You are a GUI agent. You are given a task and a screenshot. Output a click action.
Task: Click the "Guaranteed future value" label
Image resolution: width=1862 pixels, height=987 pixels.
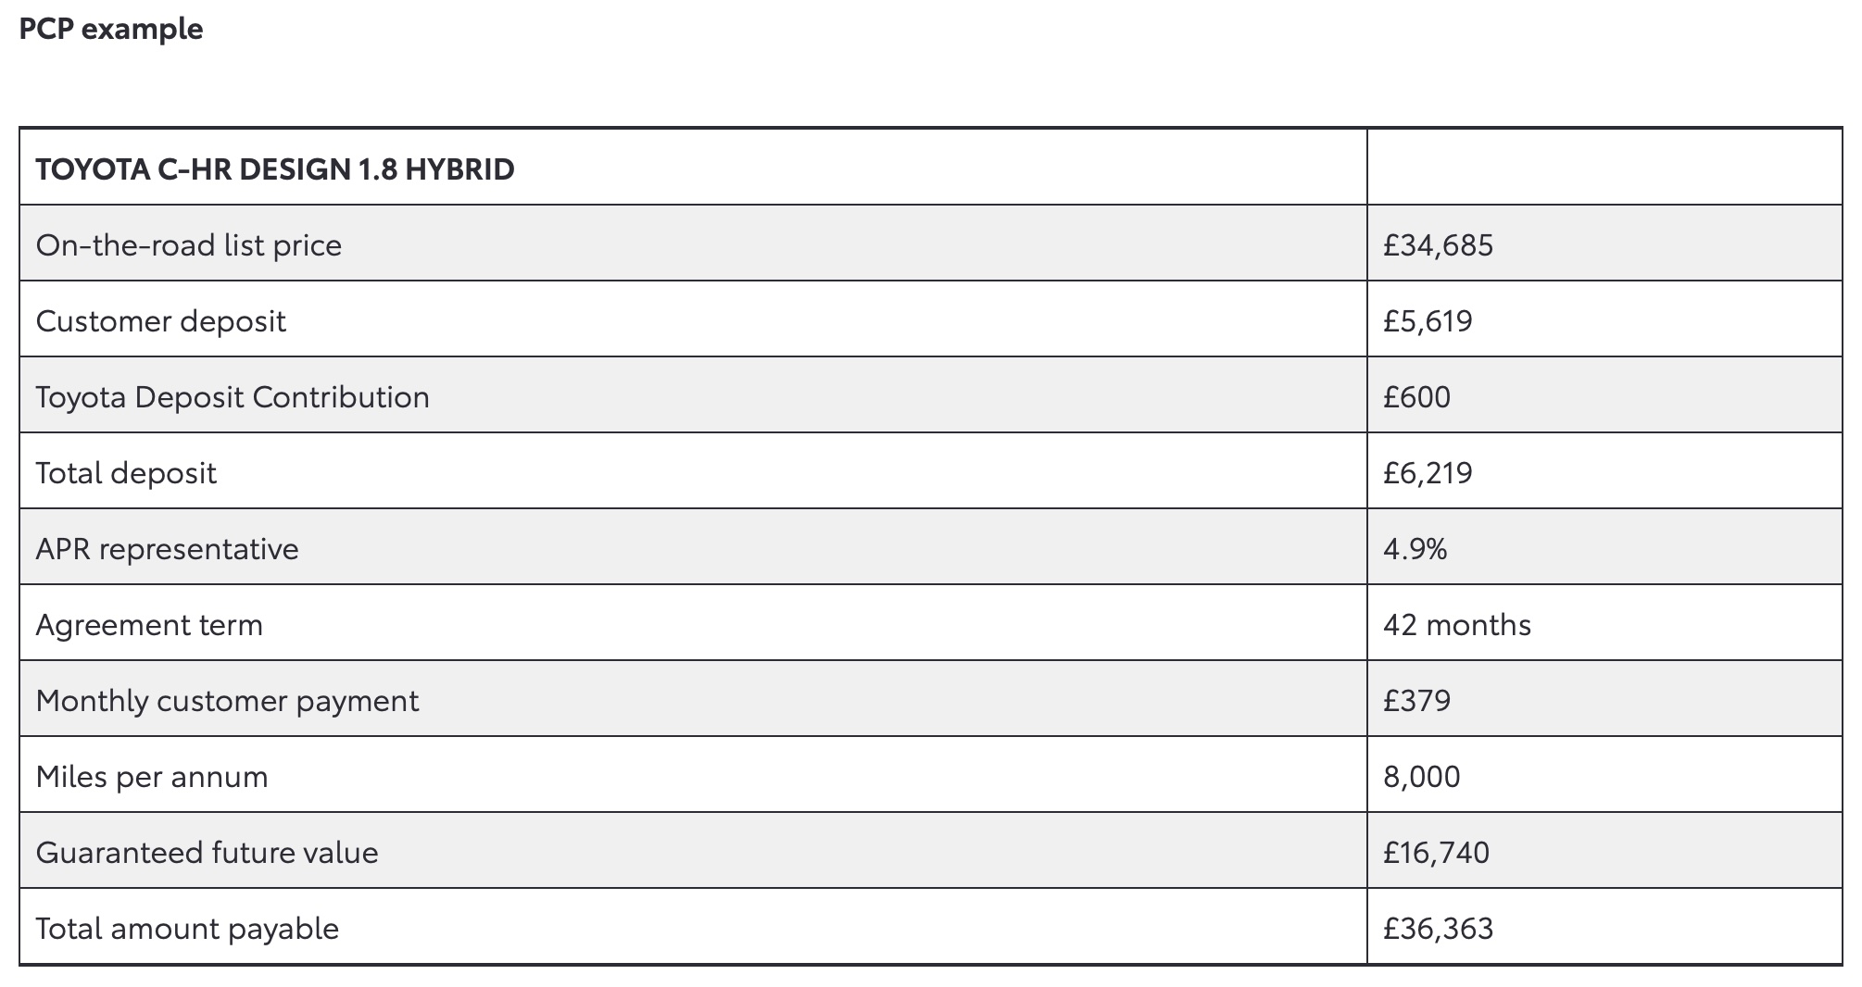pos(207,853)
